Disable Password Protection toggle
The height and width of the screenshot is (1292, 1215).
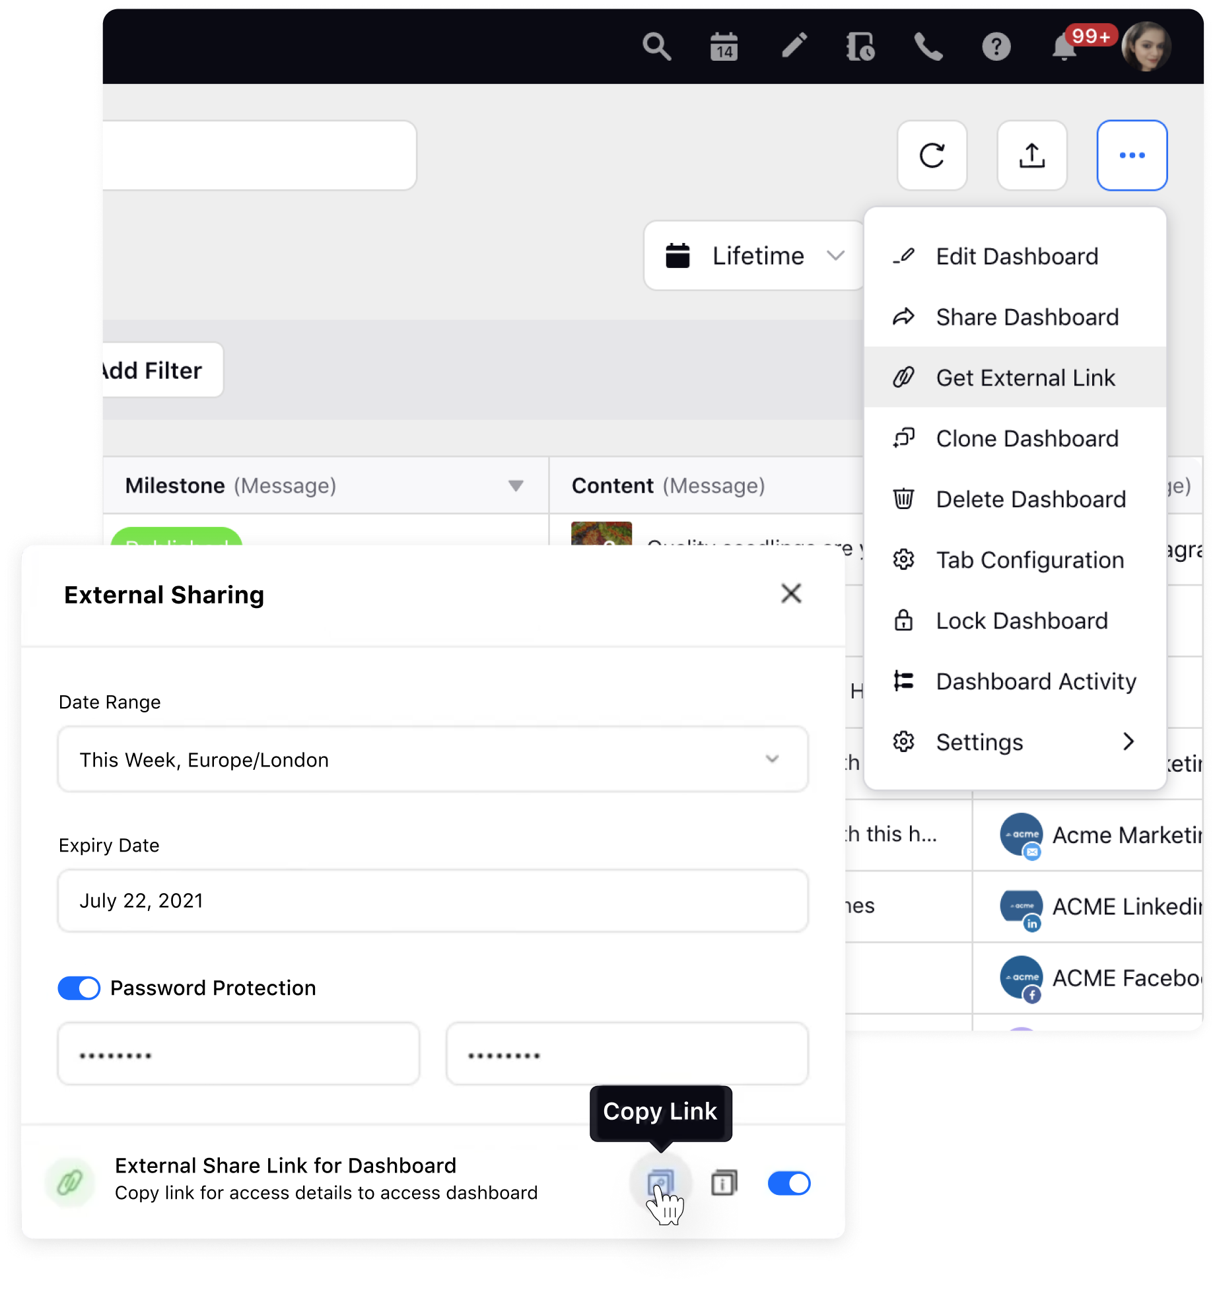pos(79,988)
